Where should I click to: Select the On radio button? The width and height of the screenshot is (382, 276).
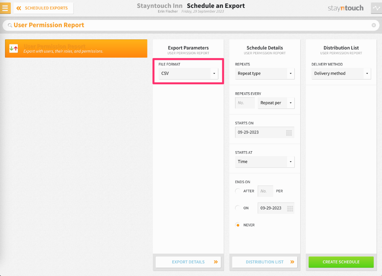(238, 208)
